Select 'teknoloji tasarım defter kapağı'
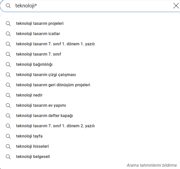This screenshot has width=180, height=169. [44, 116]
